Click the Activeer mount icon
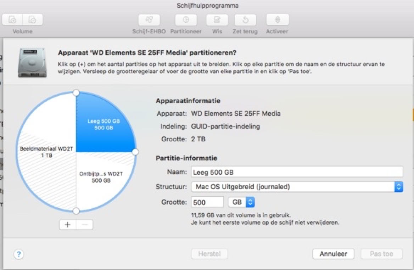The height and width of the screenshot is (270, 414). (277, 20)
